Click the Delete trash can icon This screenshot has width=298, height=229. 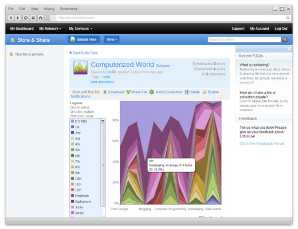pos(186,92)
